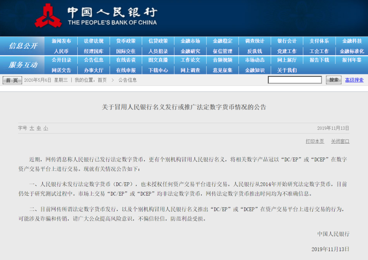Visit the 网送文告 page

coord(61,70)
